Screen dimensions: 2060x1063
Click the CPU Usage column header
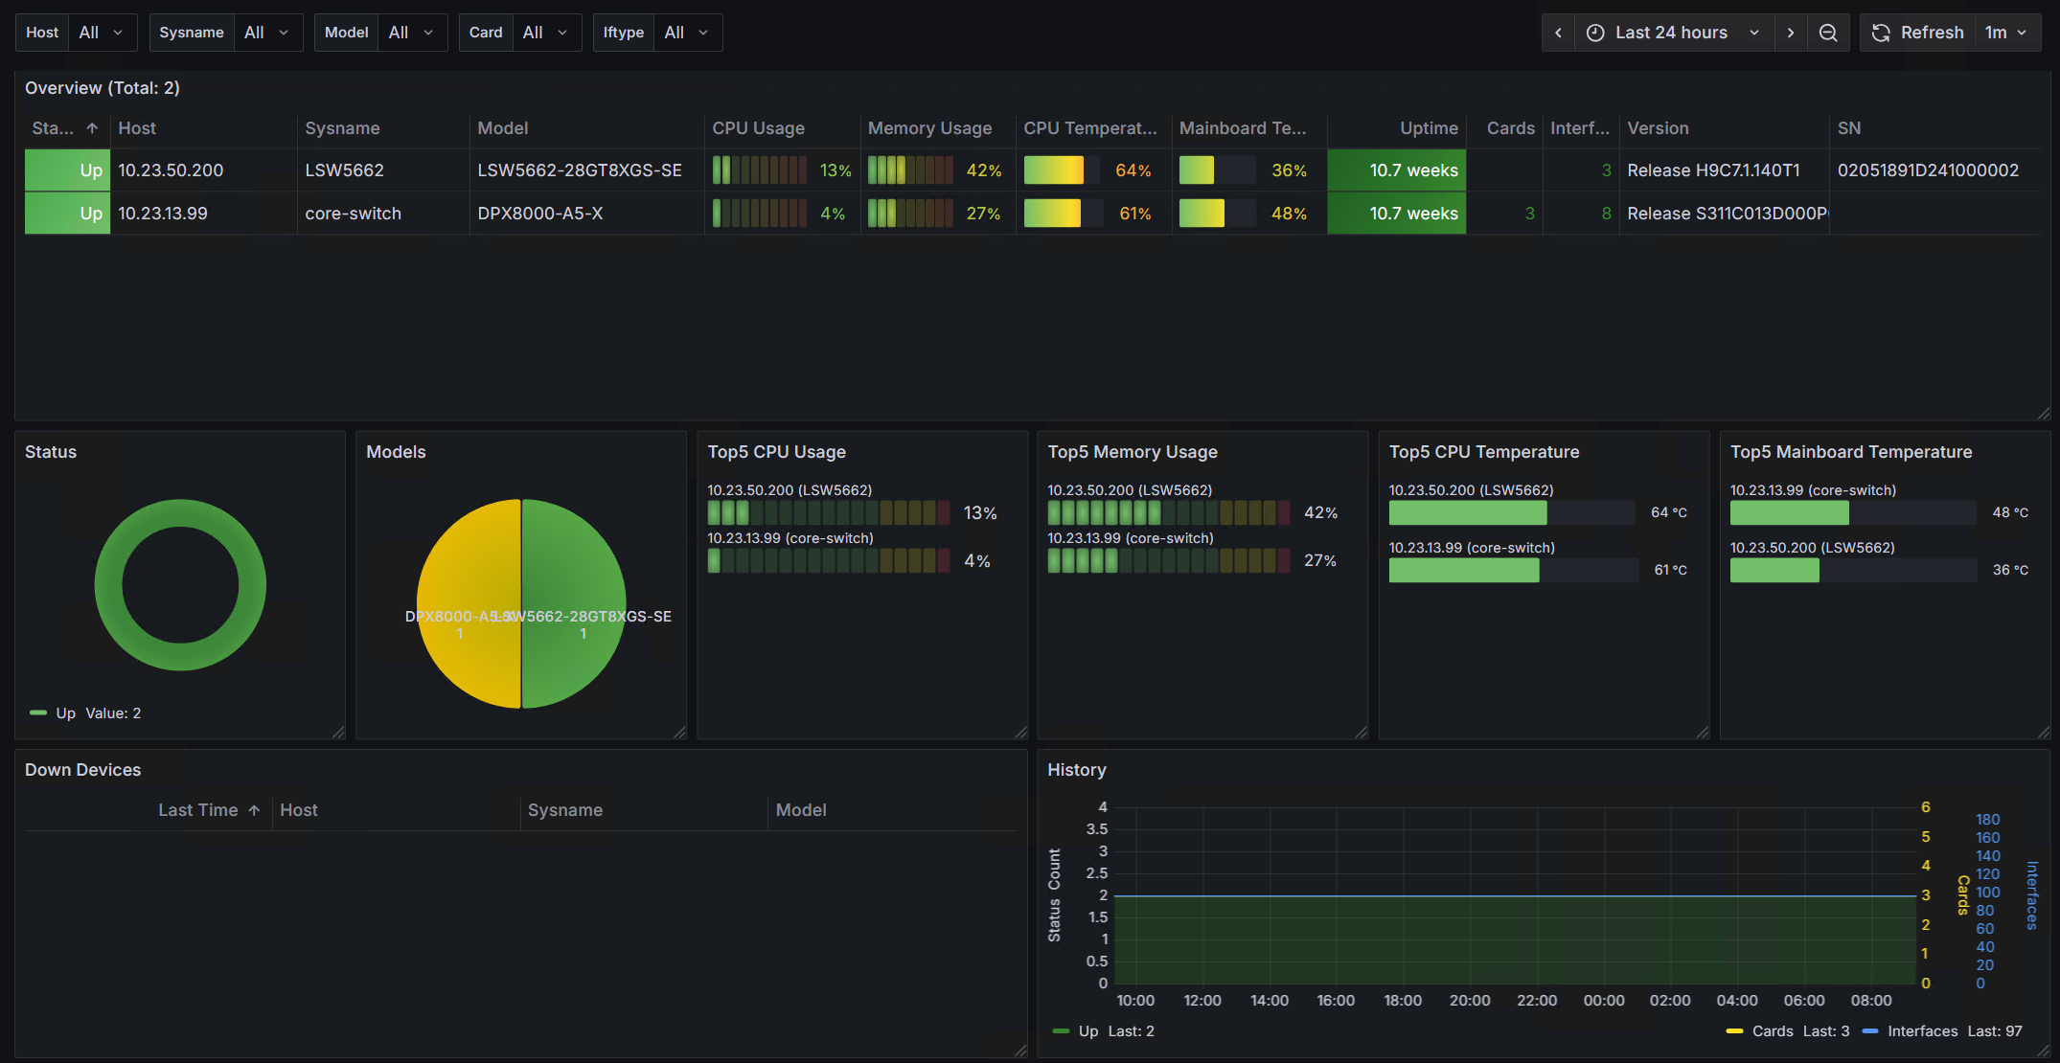(x=759, y=128)
